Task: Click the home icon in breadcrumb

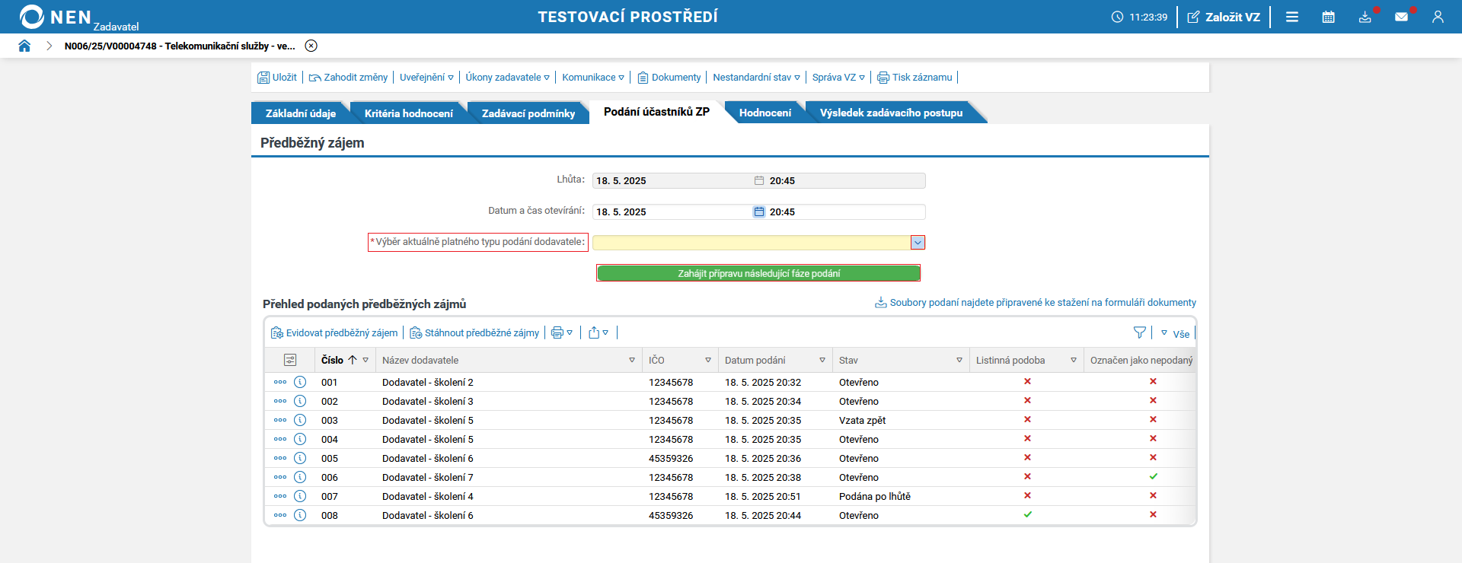Action: pyautogui.click(x=24, y=46)
